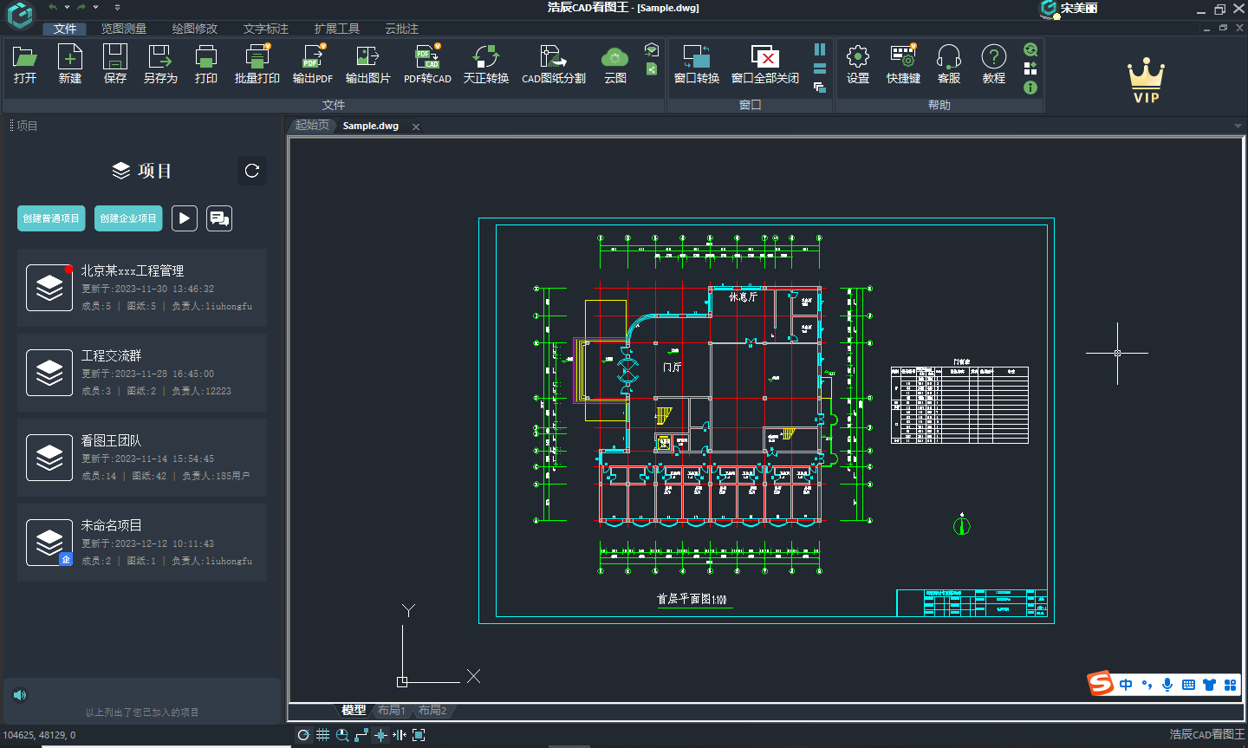
Task: Click the magnifier zoom icon in status bar
Action: coord(342,735)
